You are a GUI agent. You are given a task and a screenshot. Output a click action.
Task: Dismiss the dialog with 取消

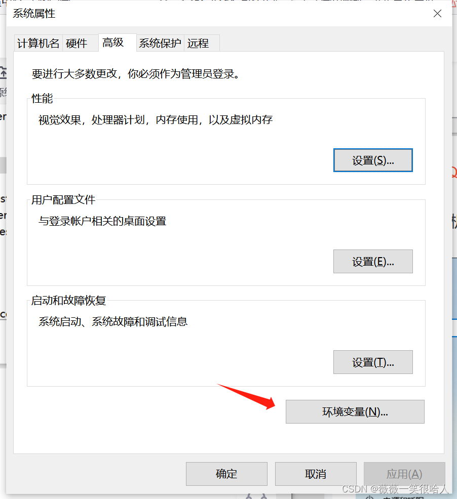point(316,474)
